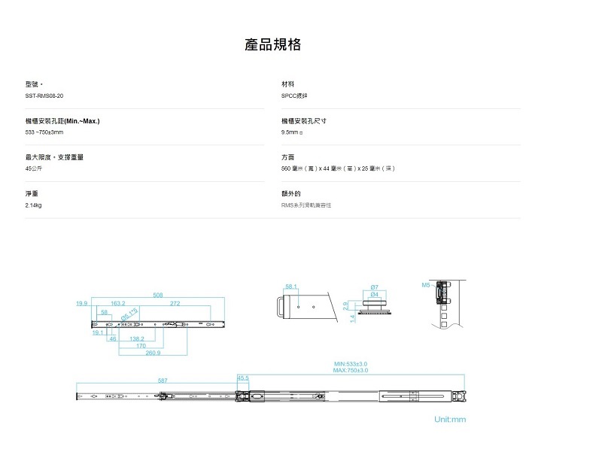
Task: Click the M5 rack post mounting drawing
Action: click(x=447, y=304)
